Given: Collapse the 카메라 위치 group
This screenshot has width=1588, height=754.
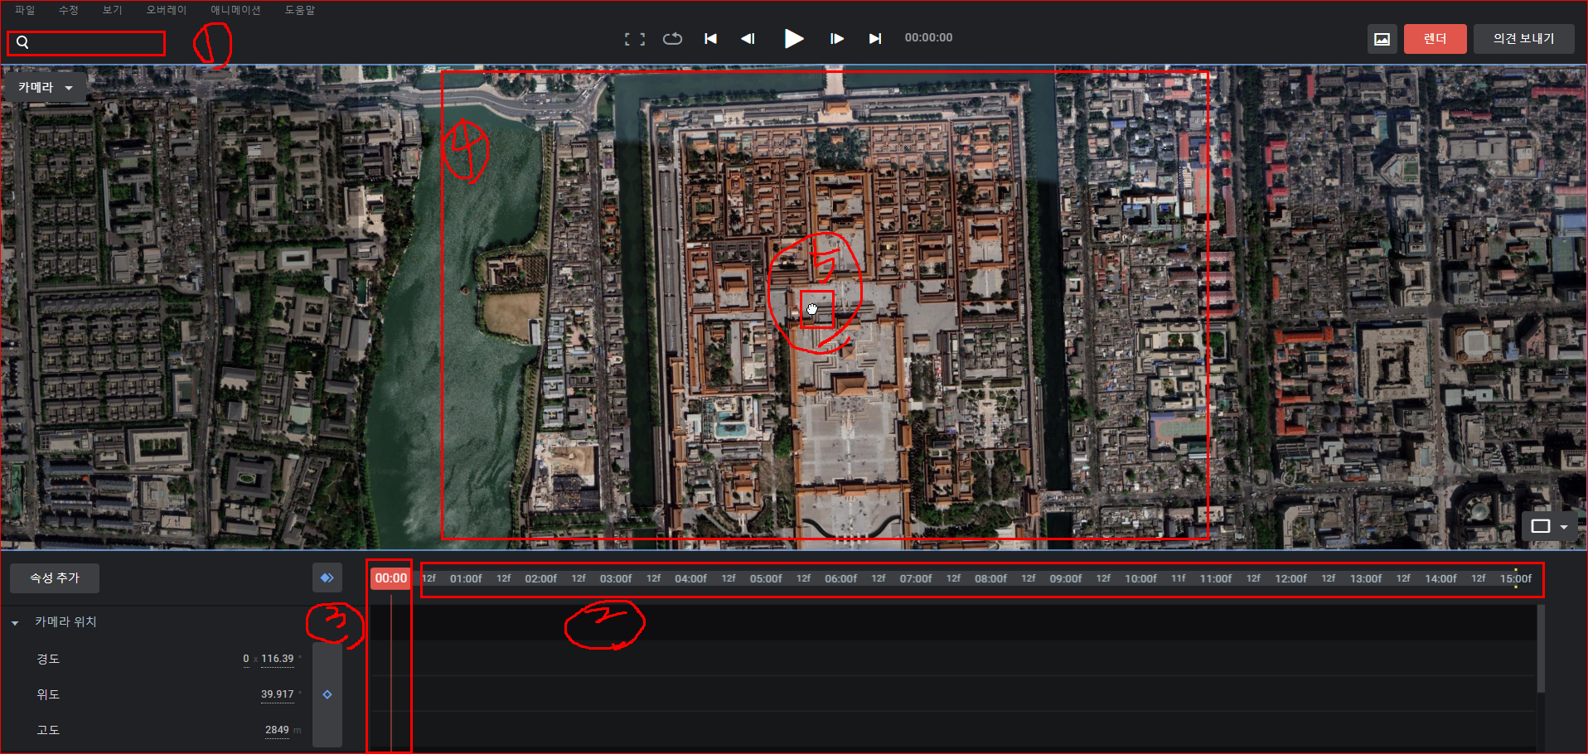Looking at the screenshot, I should click(15, 622).
